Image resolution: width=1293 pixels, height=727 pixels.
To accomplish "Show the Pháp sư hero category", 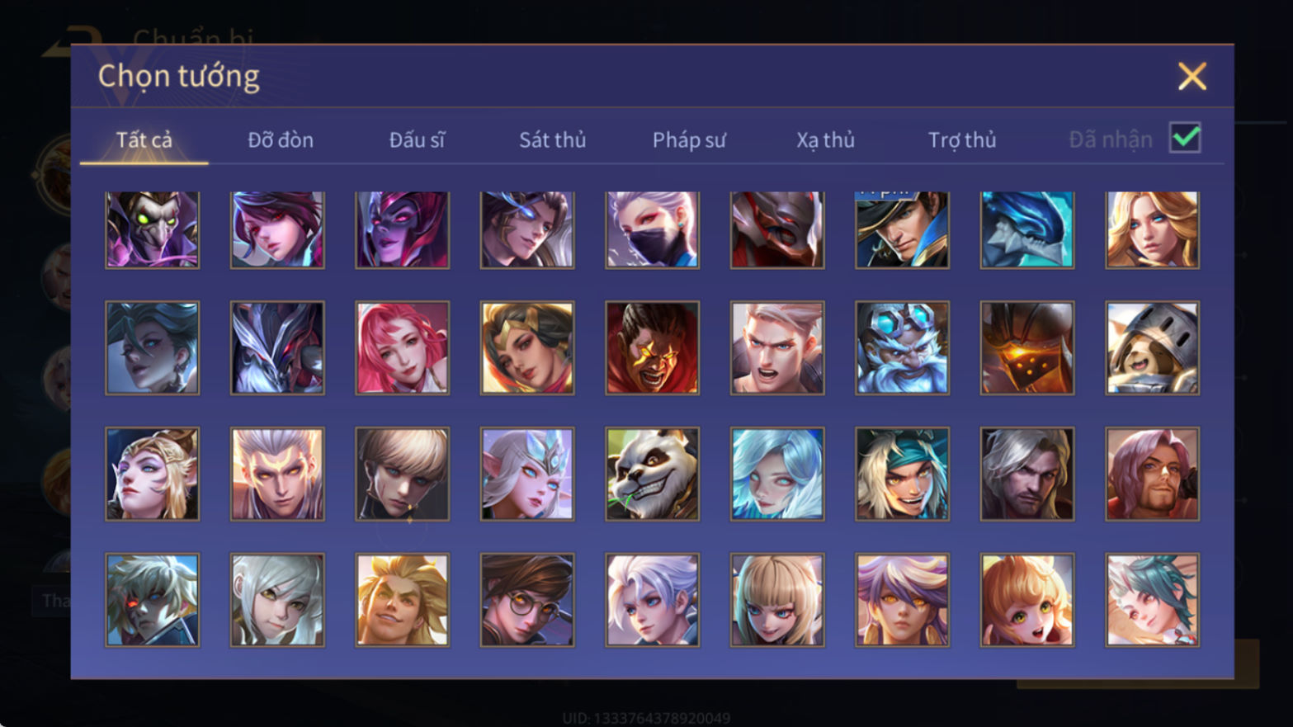I will pyautogui.click(x=689, y=139).
